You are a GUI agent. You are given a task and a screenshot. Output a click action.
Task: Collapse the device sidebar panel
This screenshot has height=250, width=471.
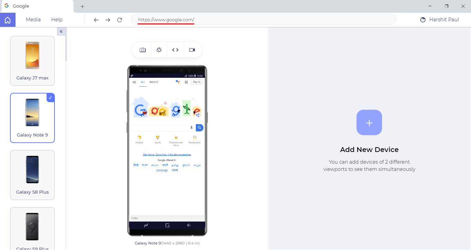61,31
